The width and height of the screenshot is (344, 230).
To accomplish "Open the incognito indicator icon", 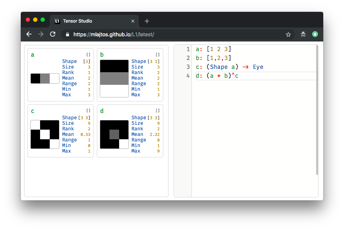I will pyautogui.click(x=303, y=34).
